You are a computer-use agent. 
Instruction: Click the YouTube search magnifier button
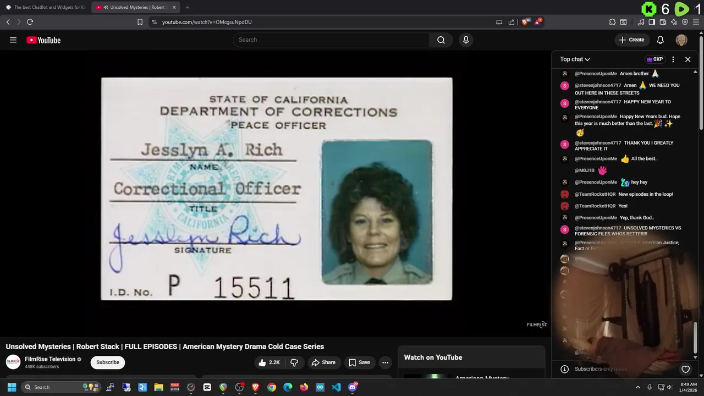point(441,40)
